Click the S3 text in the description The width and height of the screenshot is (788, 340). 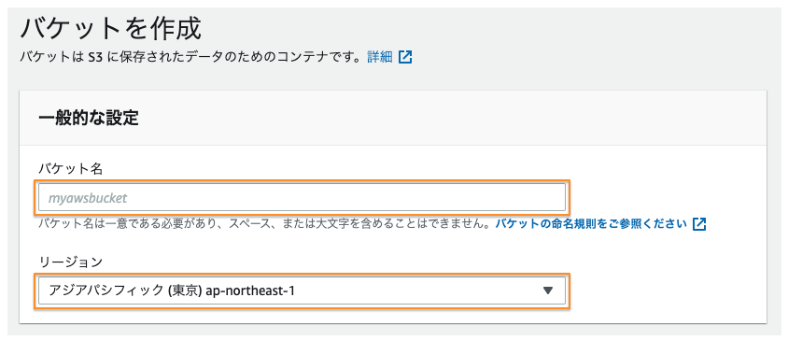[x=95, y=57]
